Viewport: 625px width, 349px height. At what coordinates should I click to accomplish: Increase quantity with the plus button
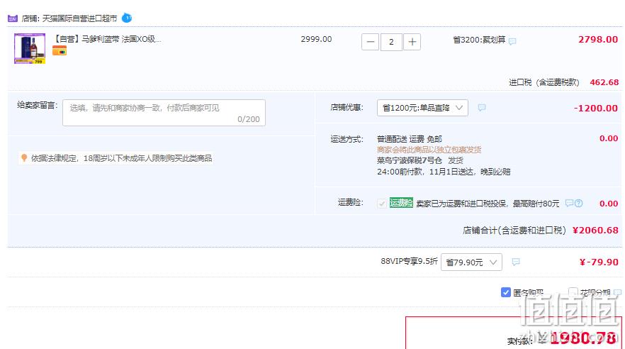coord(412,42)
